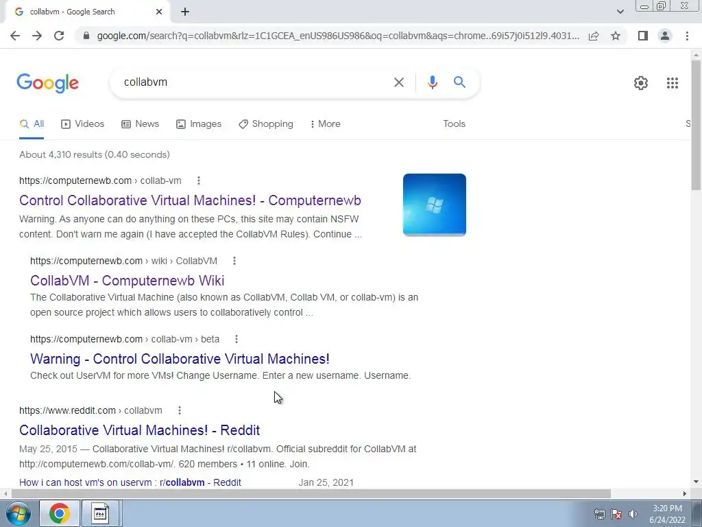Open the Chrome three-dot menu
702x527 pixels.
pos(687,36)
